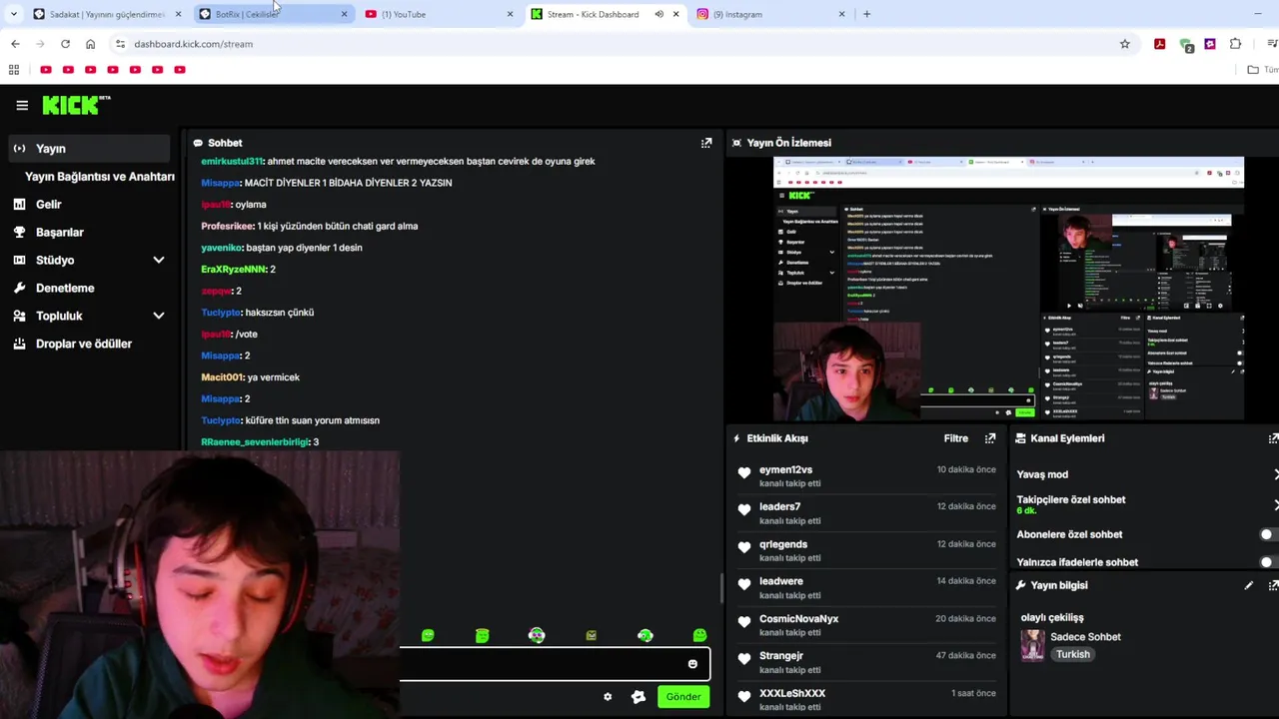Open Yavaş mod settings
The width and height of the screenshot is (1279, 719).
(x=1145, y=474)
